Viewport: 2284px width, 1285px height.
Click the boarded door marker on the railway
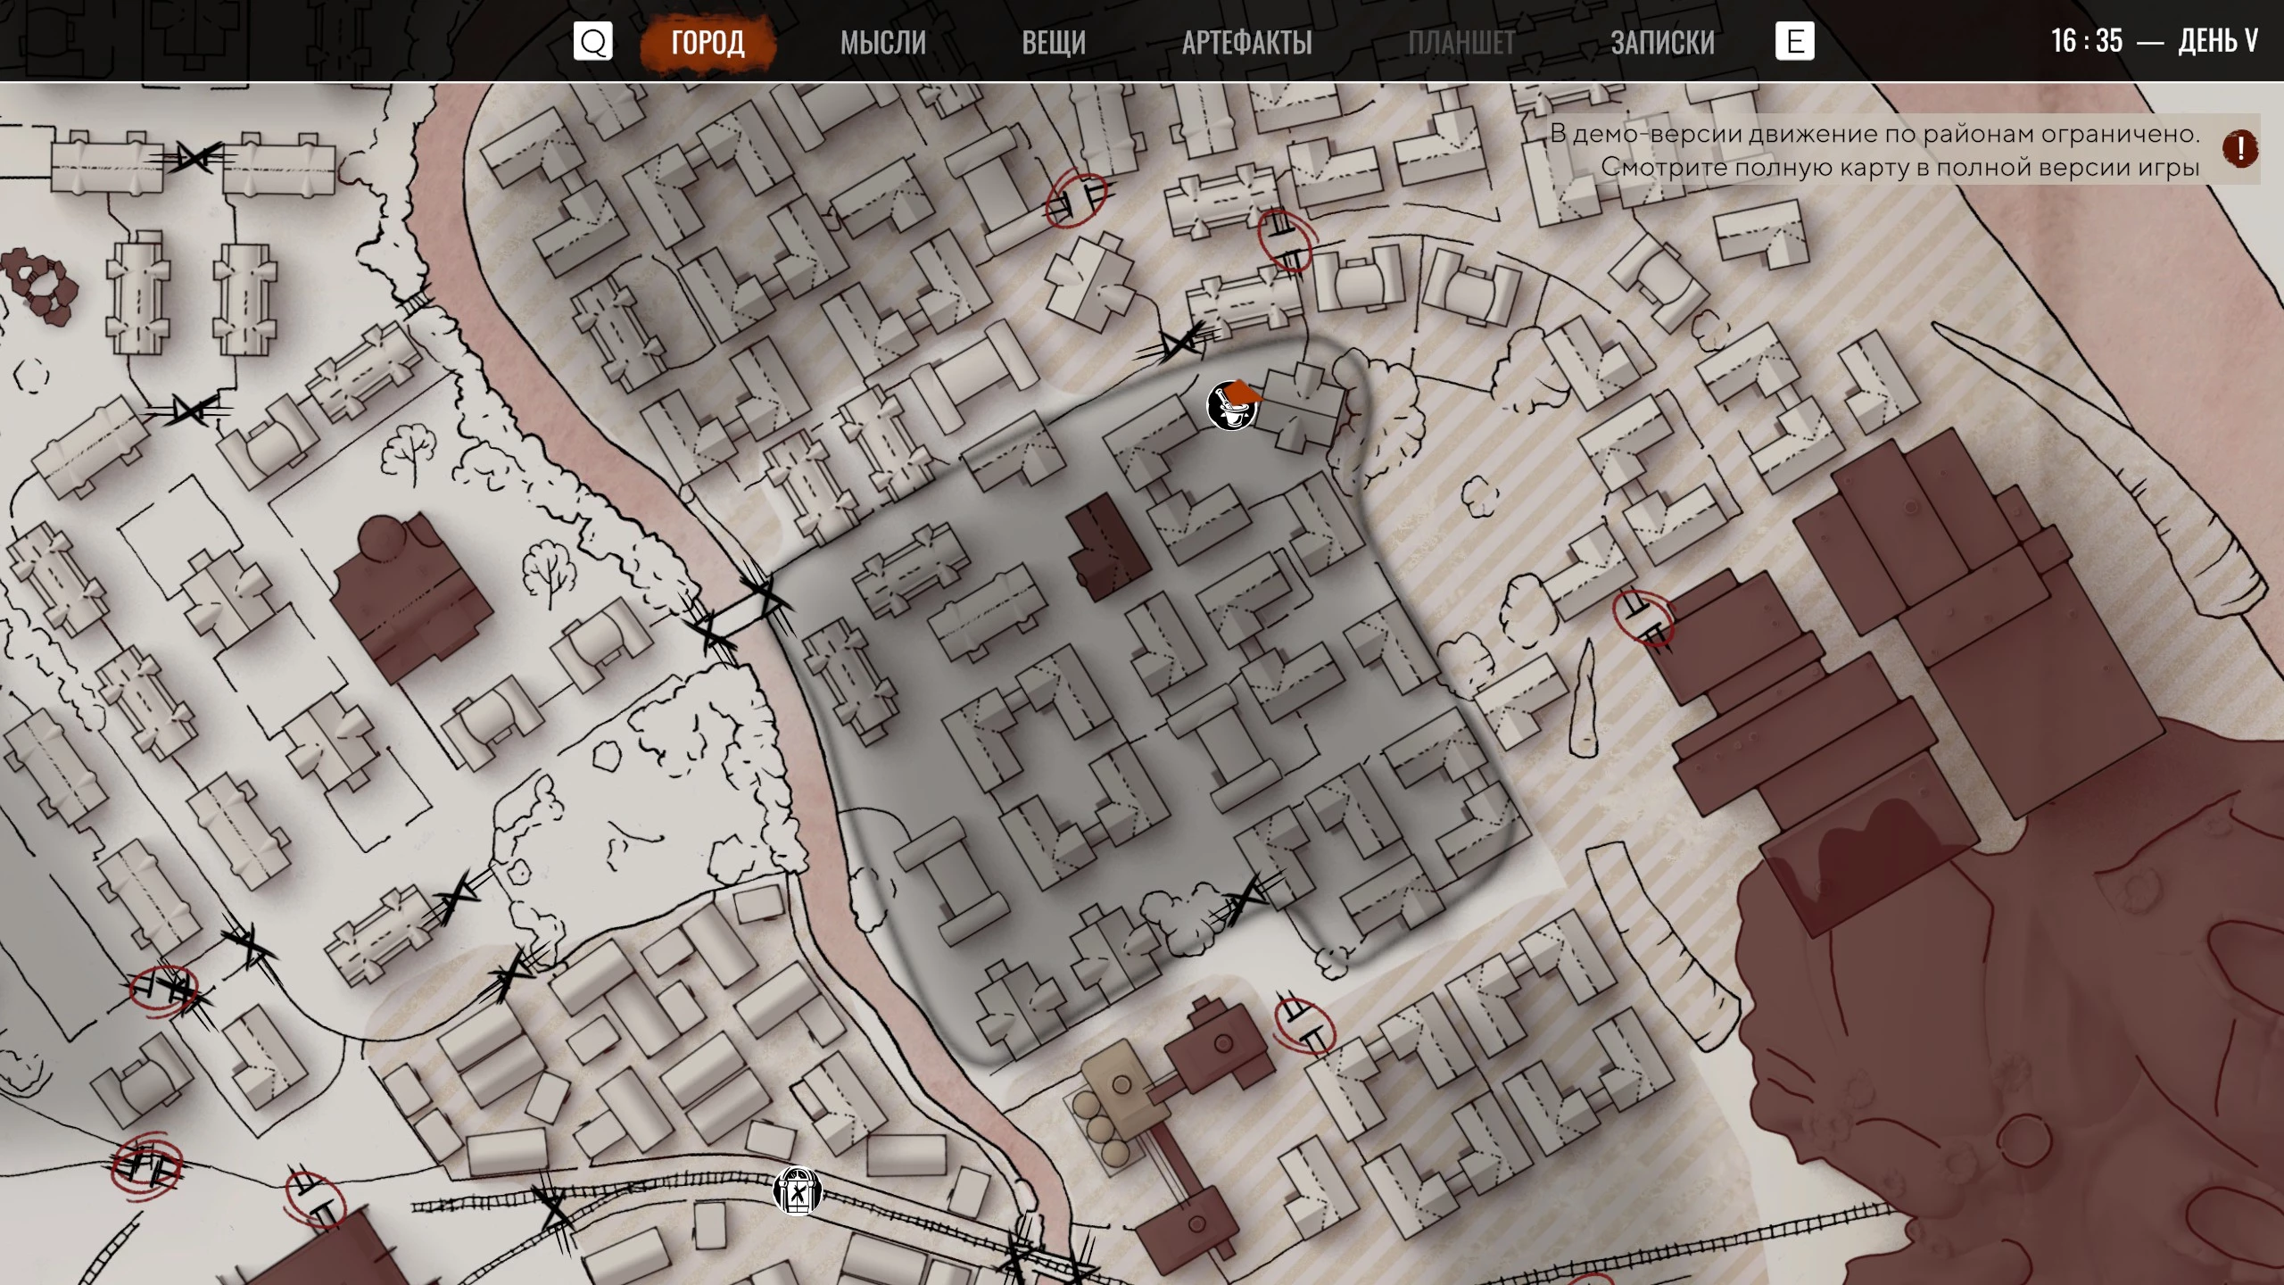pos(797,1191)
